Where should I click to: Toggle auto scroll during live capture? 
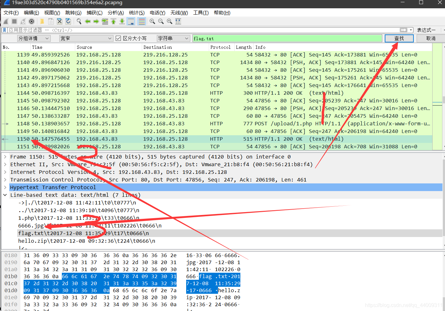tap(131, 21)
